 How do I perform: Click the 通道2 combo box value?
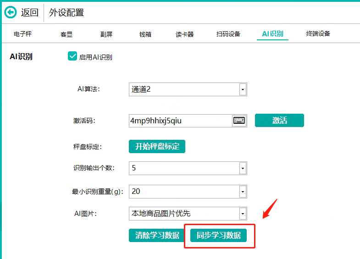(x=141, y=89)
